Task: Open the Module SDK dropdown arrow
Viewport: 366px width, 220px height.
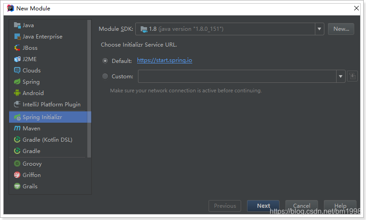Action: [319, 29]
